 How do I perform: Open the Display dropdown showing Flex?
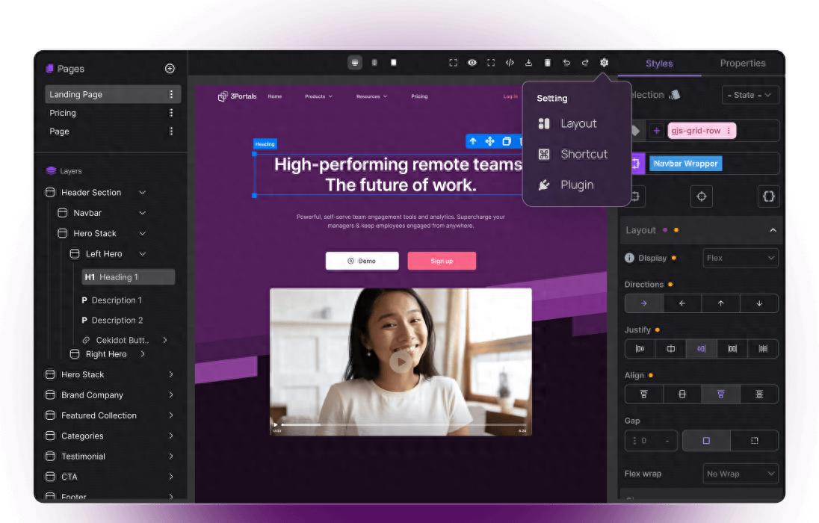[741, 258]
